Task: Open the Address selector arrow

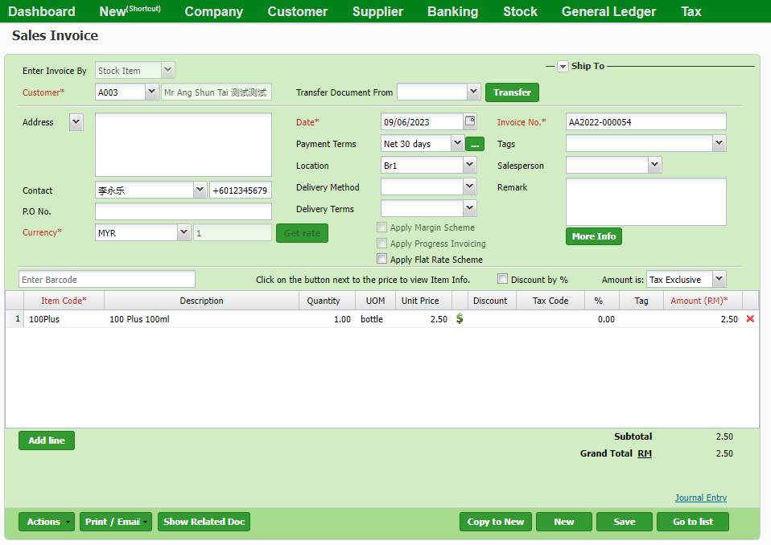Action: coord(76,122)
